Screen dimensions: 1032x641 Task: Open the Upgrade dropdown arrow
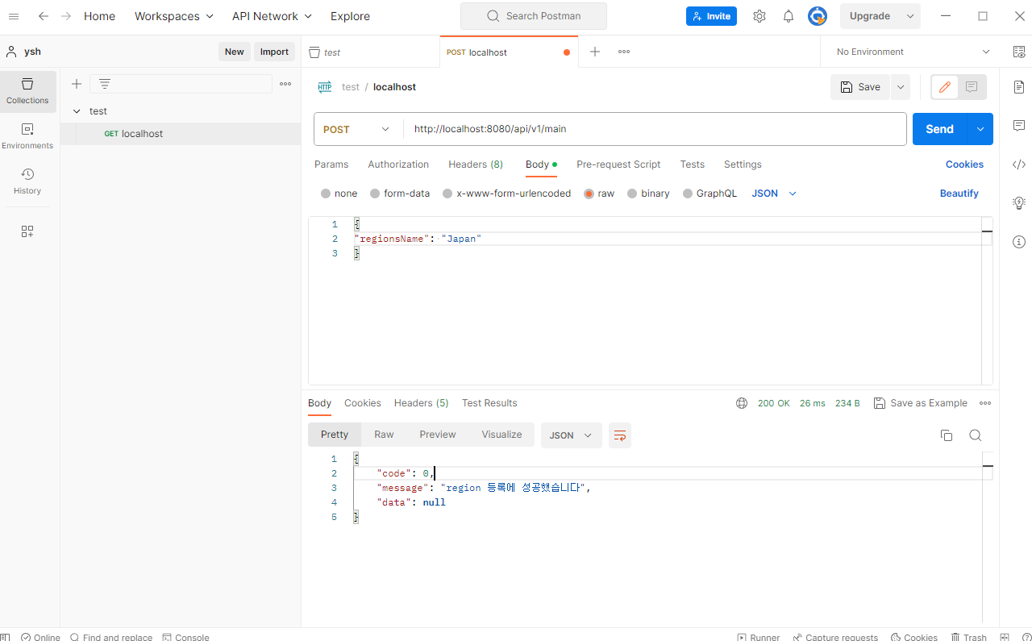910,16
